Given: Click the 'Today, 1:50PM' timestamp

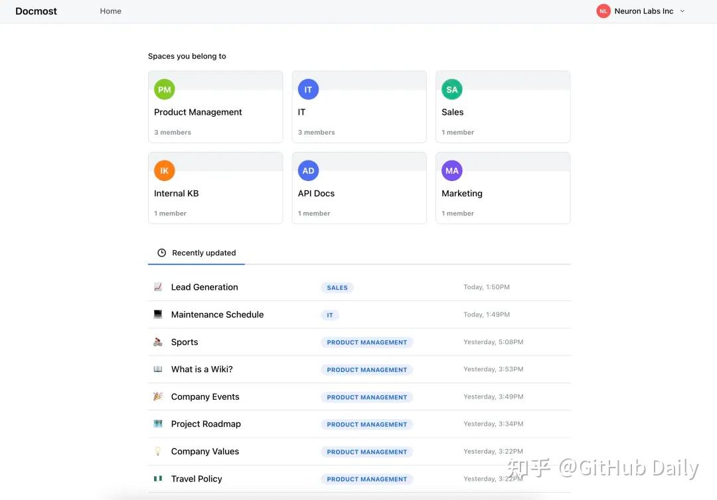Looking at the screenshot, I should pos(486,286).
